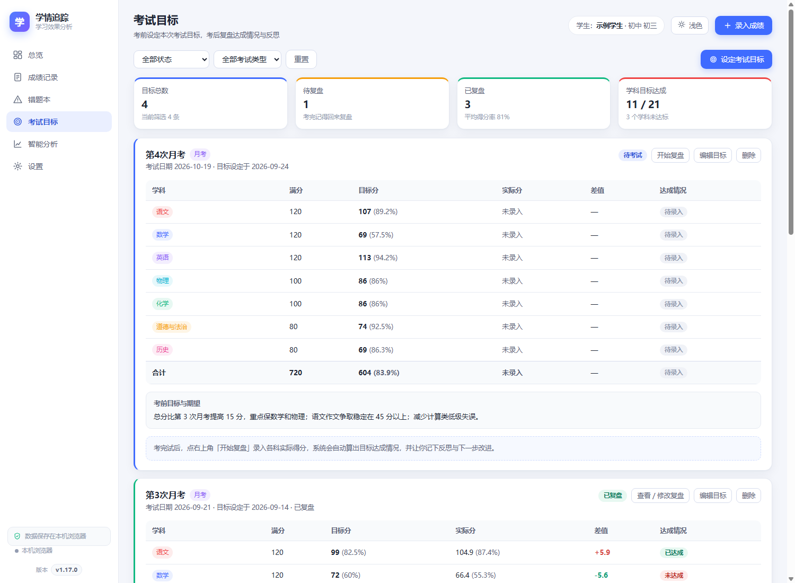Click 编辑目标 for 第4次月考
The width and height of the screenshot is (795, 583).
pos(713,155)
